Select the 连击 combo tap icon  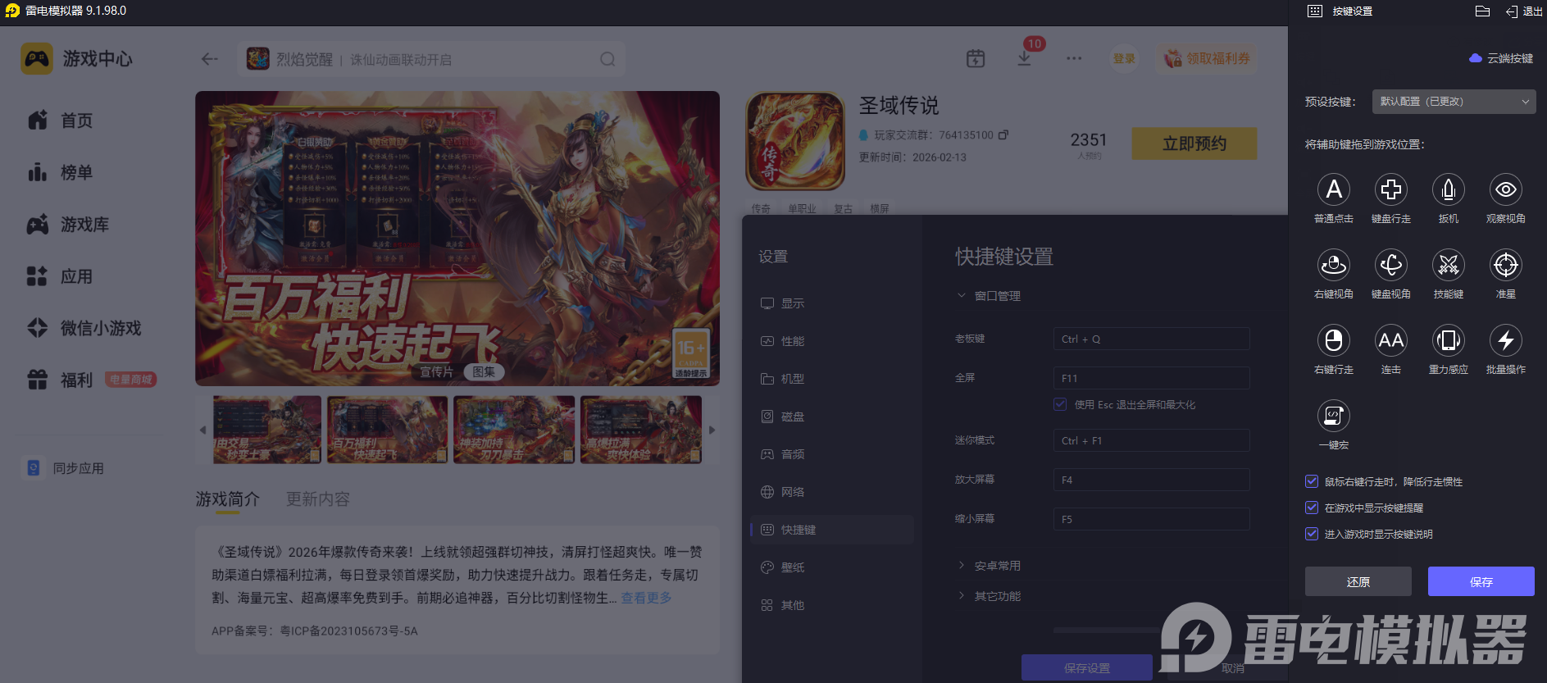(x=1391, y=340)
